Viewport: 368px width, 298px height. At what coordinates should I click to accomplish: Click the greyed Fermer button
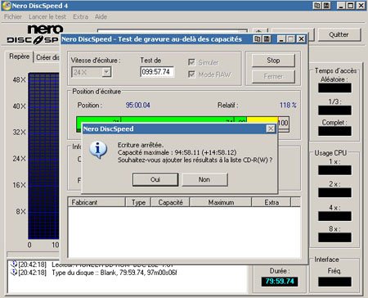click(273, 76)
